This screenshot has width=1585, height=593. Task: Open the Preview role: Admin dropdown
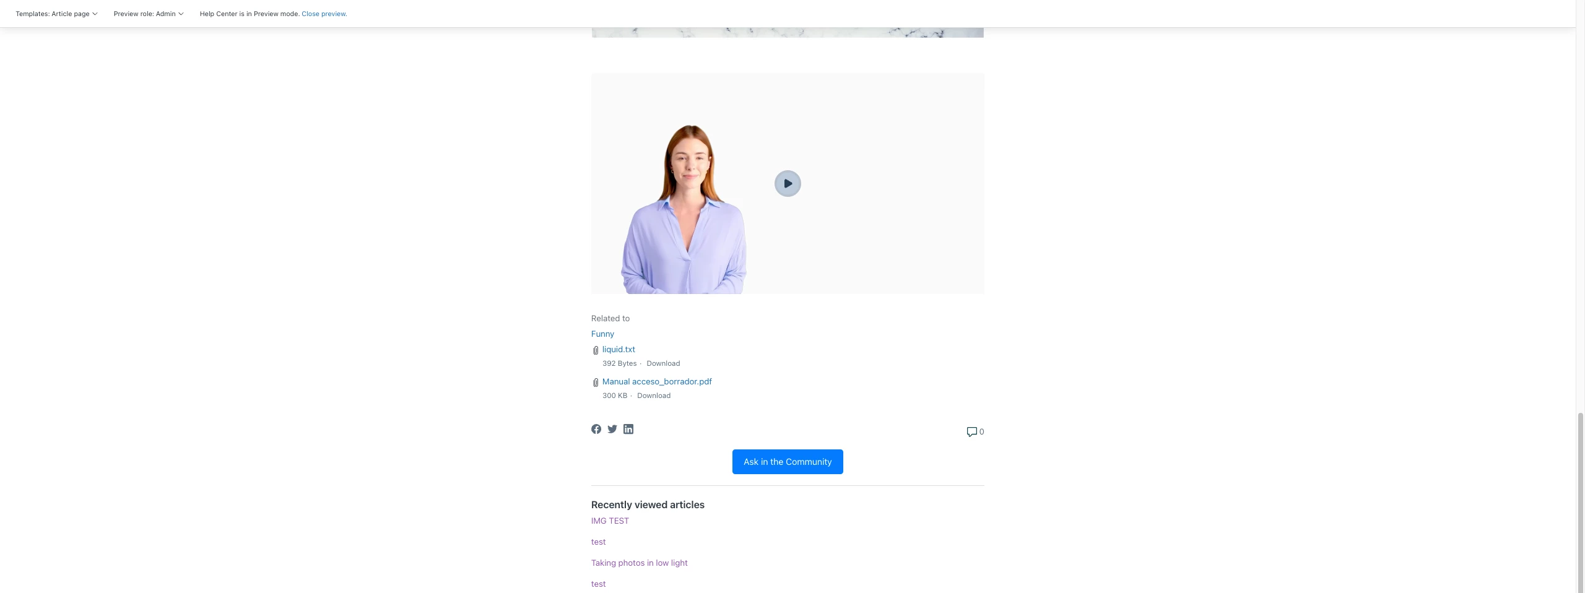(149, 14)
